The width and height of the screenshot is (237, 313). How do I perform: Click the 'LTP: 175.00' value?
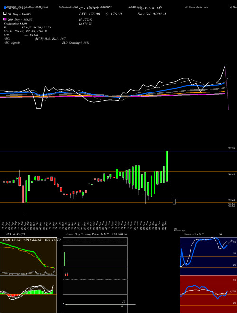coord(90,14)
